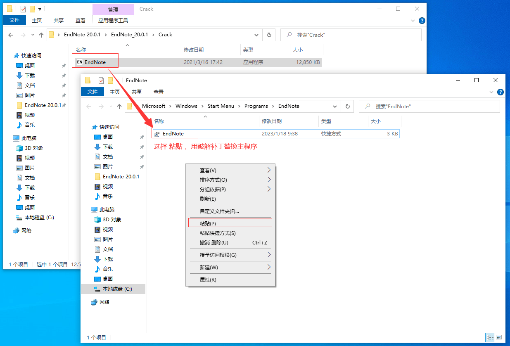Click the 搜索"Crack" search field
The height and width of the screenshot is (346, 510).
[x=351, y=35]
